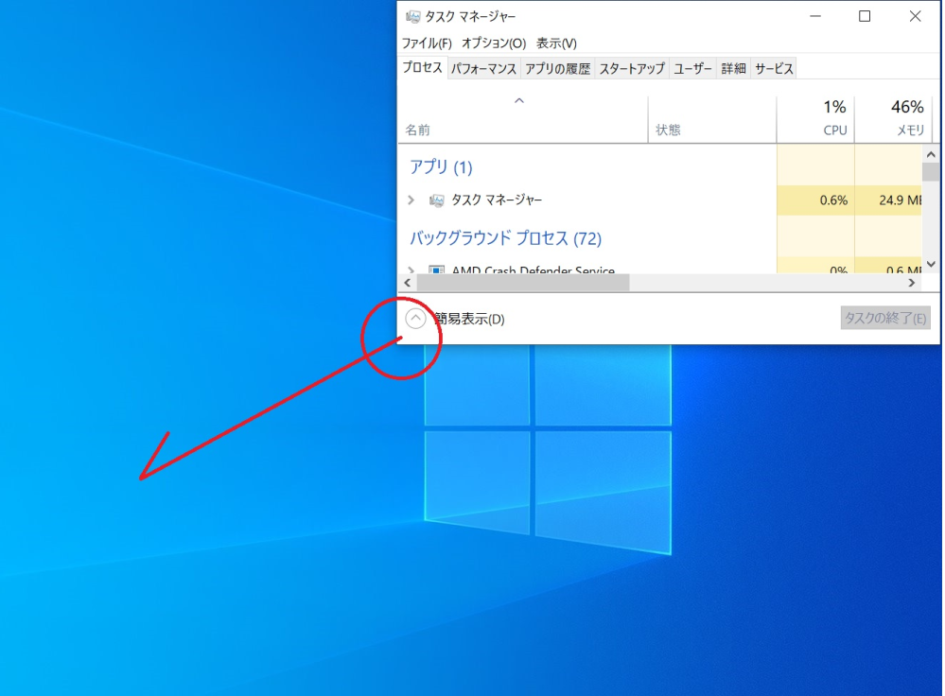
Task: Open the スタートアップ tab
Action: 632,69
